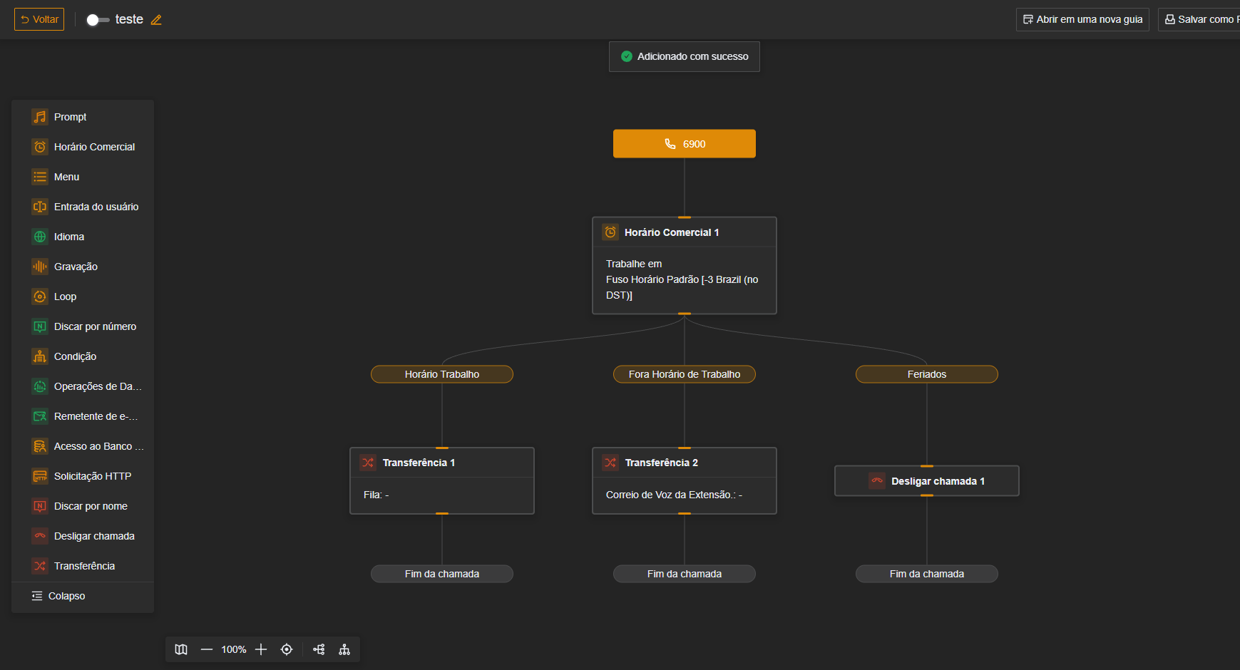Click the Idioma globe icon

[x=40, y=237]
